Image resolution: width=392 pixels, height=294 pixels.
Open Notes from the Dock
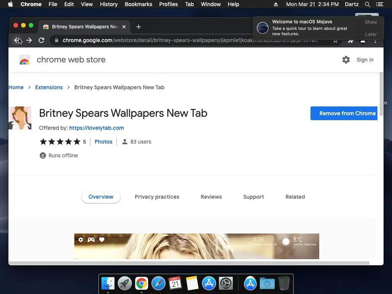coord(192,284)
